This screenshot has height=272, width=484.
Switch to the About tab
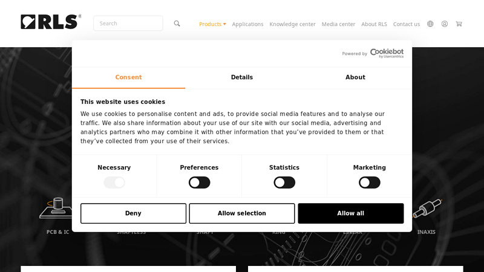[x=355, y=77]
